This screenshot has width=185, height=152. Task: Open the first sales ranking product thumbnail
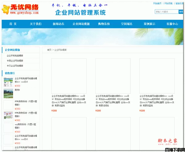pos(8,82)
